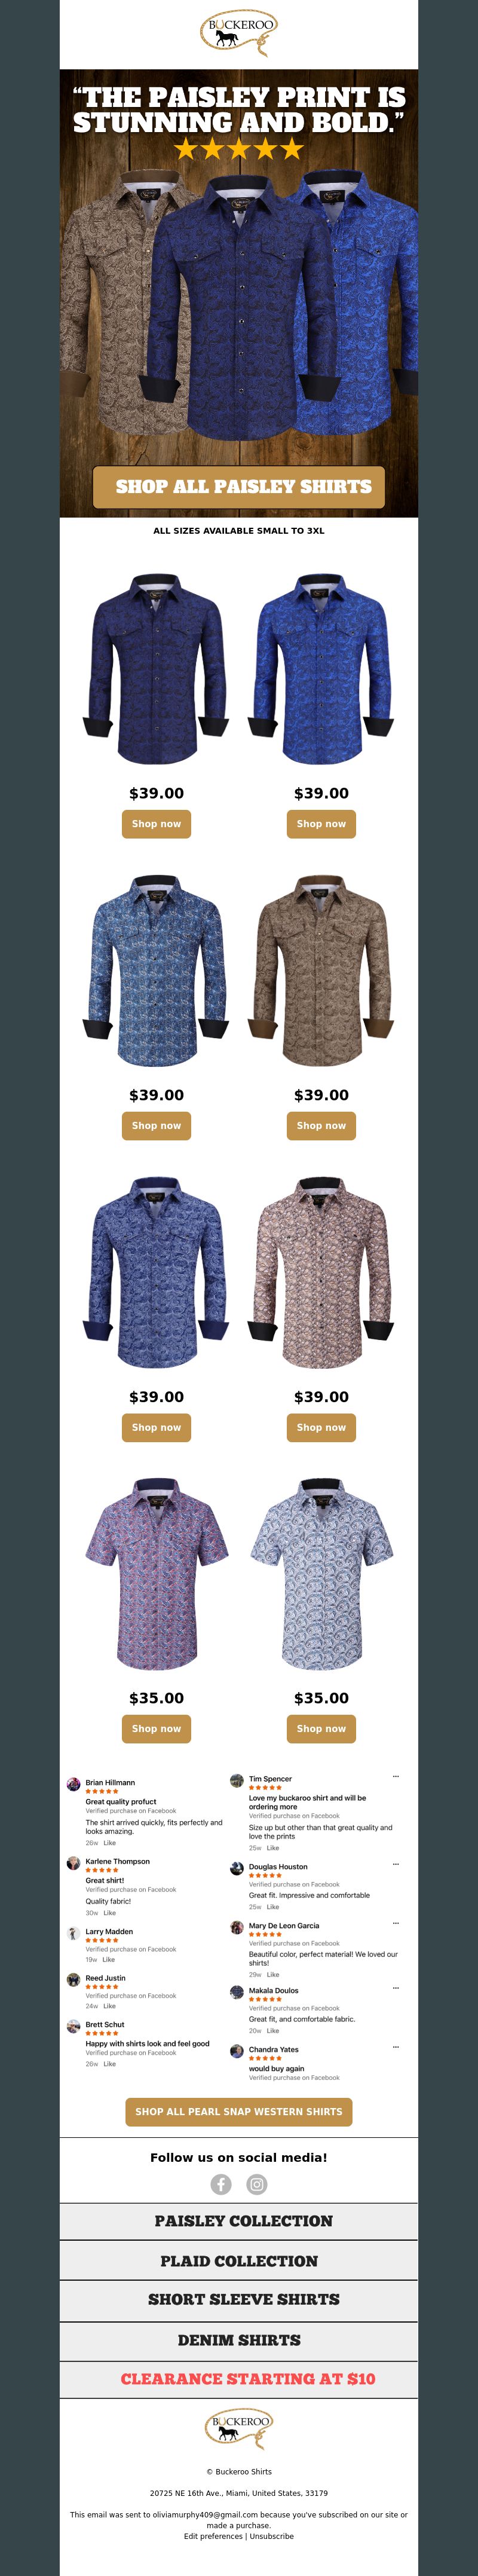Image resolution: width=478 pixels, height=2576 pixels.
Task: Click the Shop All Paisley Shirts banner button
Action: [x=239, y=487]
